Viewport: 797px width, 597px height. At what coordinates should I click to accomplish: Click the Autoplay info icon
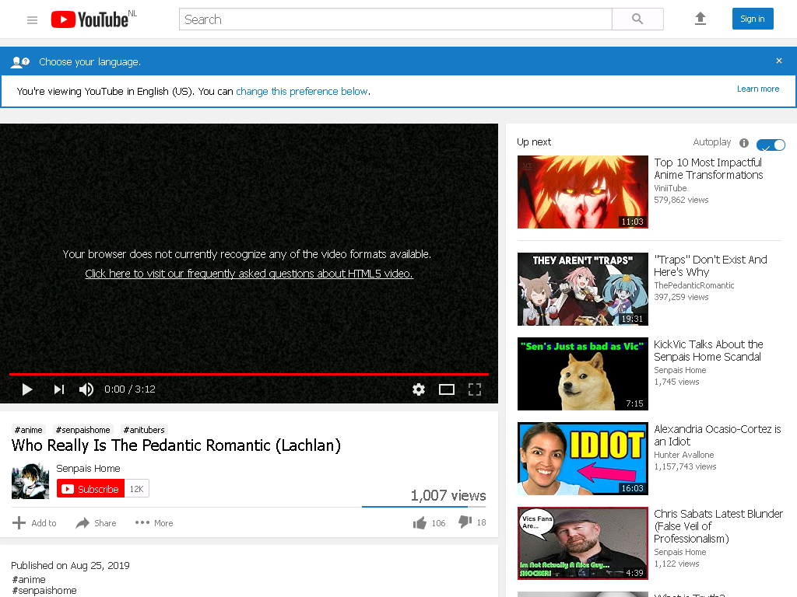pos(743,143)
